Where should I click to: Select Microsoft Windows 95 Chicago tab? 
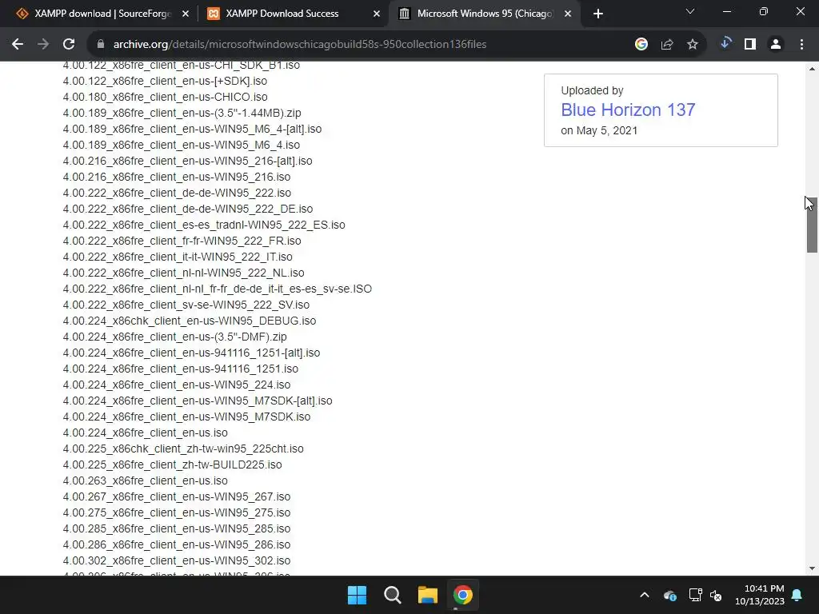point(483,14)
